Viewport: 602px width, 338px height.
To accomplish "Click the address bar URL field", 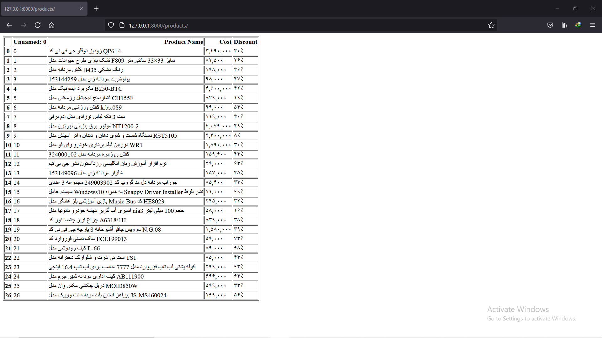I will [282, 25].
